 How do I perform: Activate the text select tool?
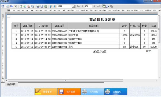pyautogui.click(x=107, y=6)
